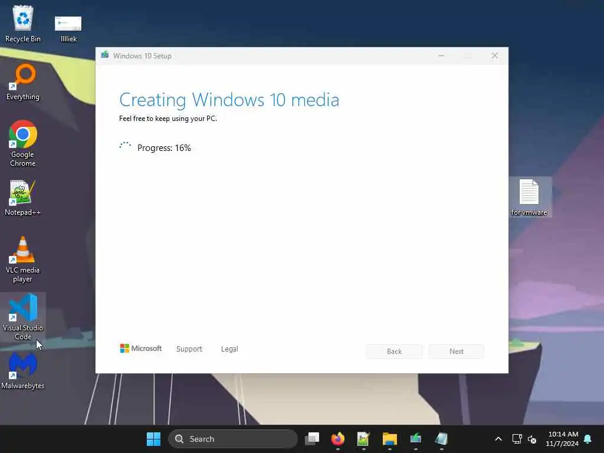Open the Recycle Bin desktop icon

23,24
